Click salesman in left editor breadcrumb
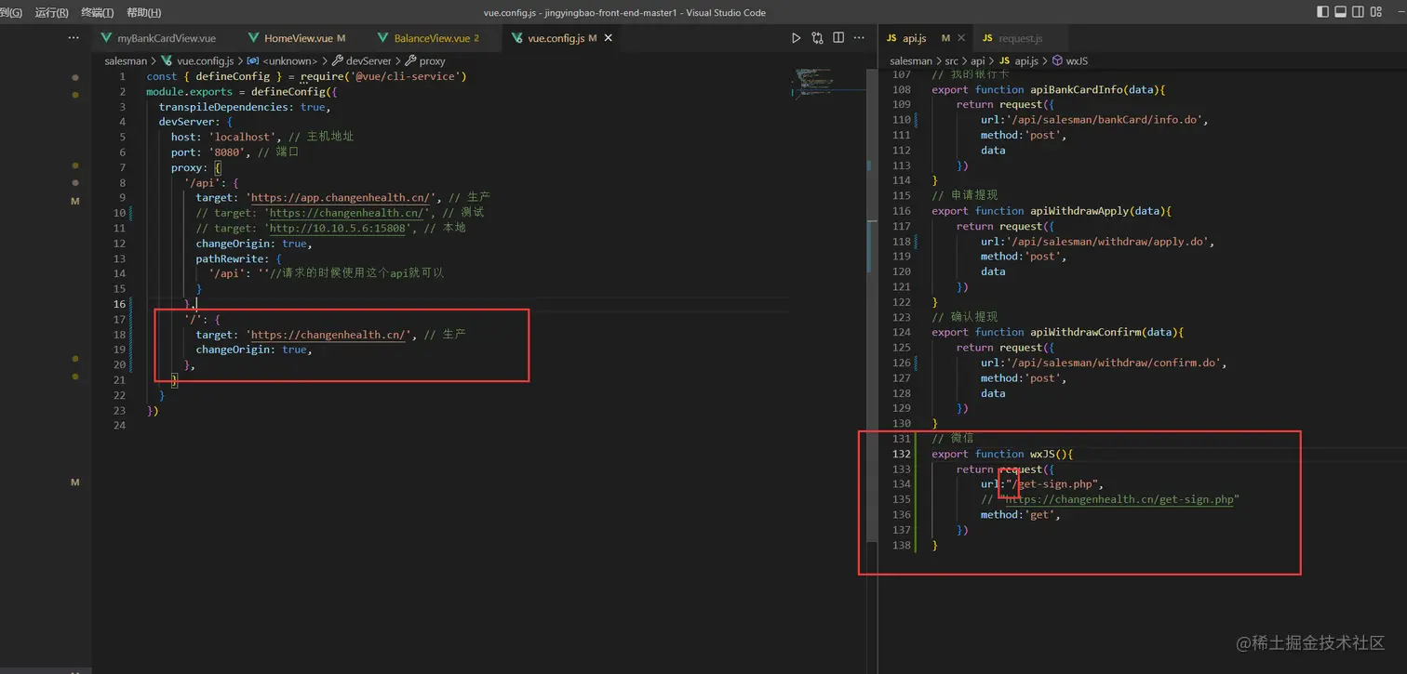 126,60
